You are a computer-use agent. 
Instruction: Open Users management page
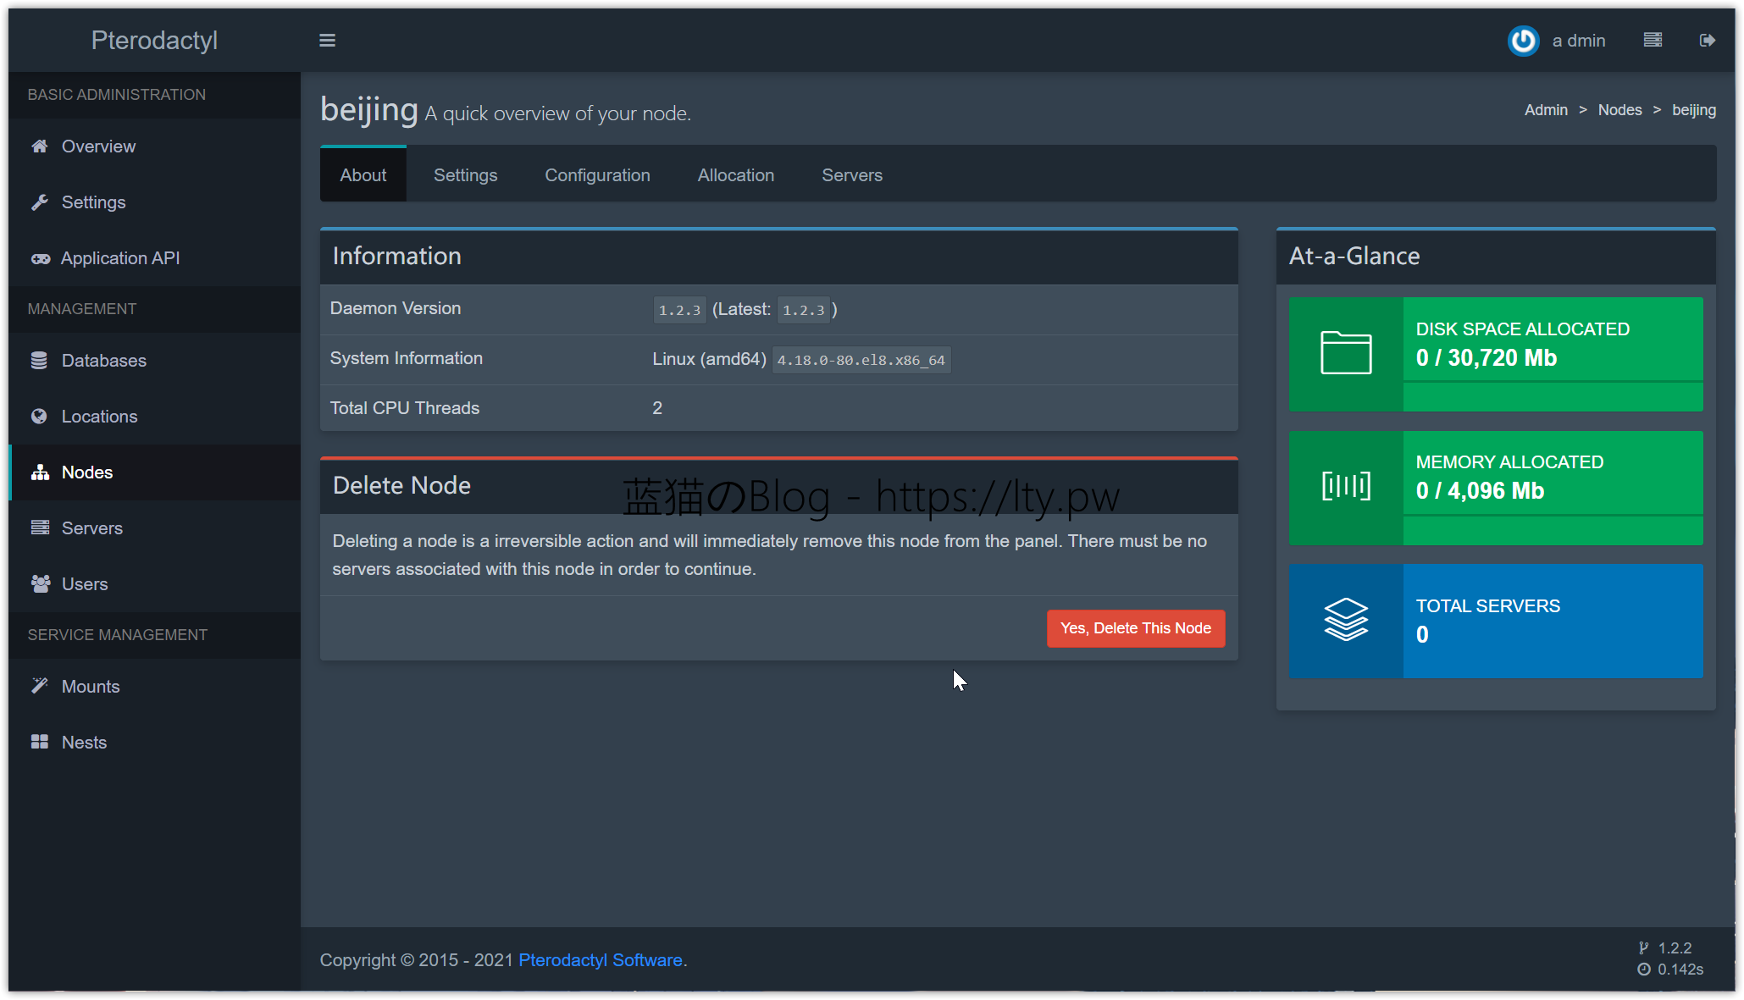click(x=84, y=584)
